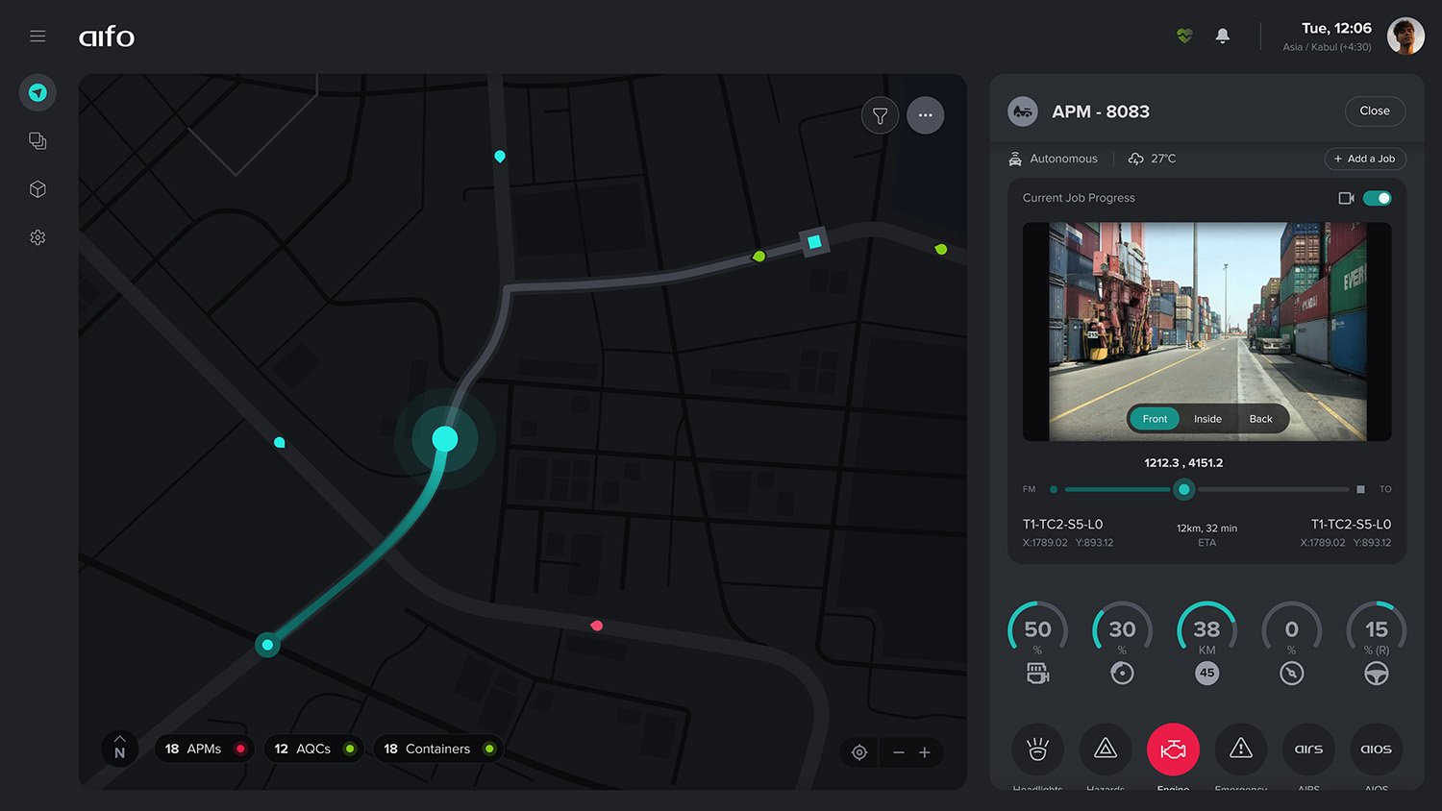The width and height of the screenshot is (1442, 811).
Task: Click the red marker on the map
Action: tap(596, 626)
